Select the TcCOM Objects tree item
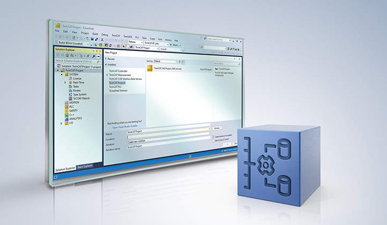The image size is (387, 225). coord(81,98)
